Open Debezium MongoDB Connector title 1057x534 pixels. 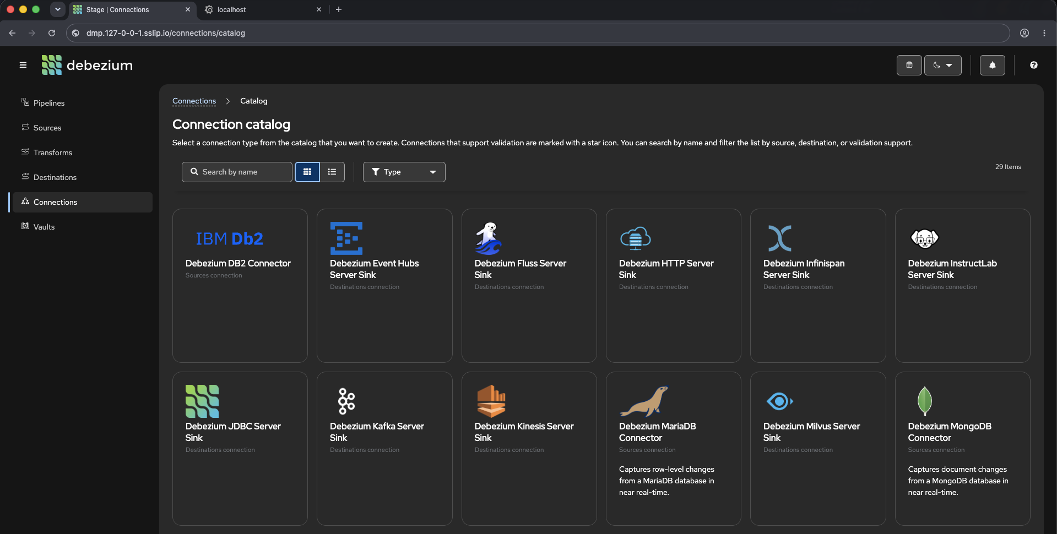pyautogui.click(x=949, y=432)
